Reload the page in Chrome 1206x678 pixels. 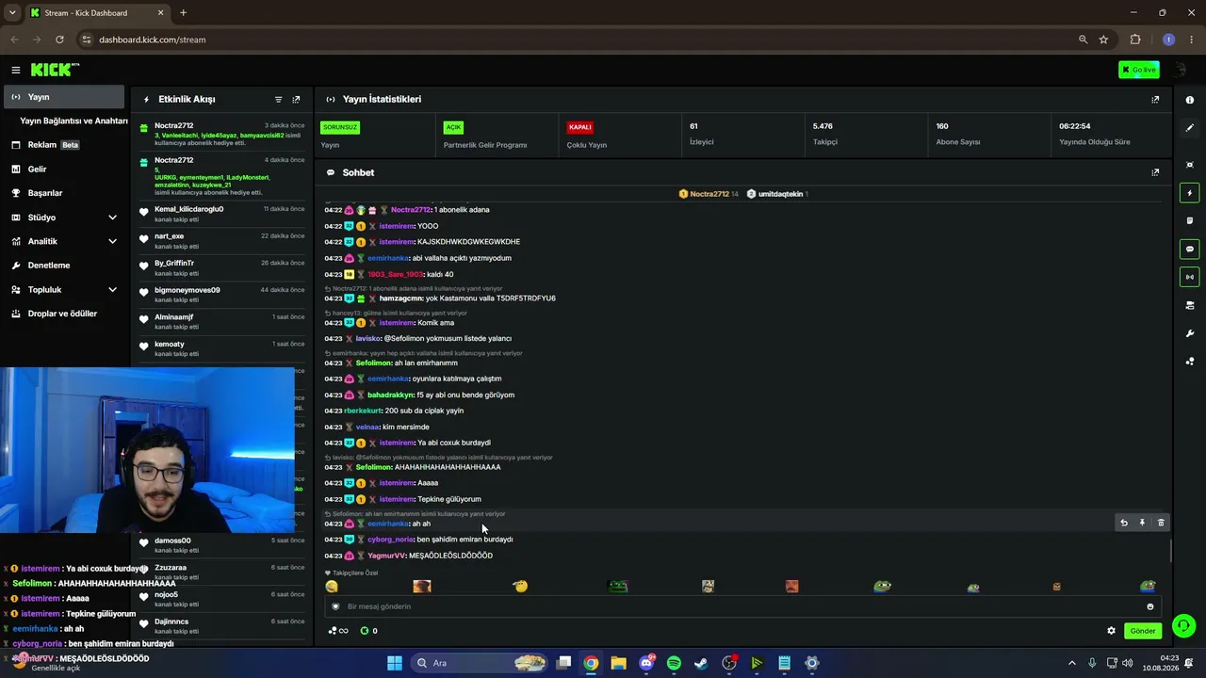click(x=59, y=40)
